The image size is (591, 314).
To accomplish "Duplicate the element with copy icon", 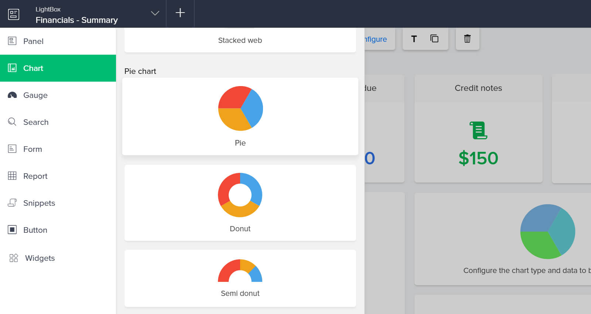I will click(x=434, y=38).
